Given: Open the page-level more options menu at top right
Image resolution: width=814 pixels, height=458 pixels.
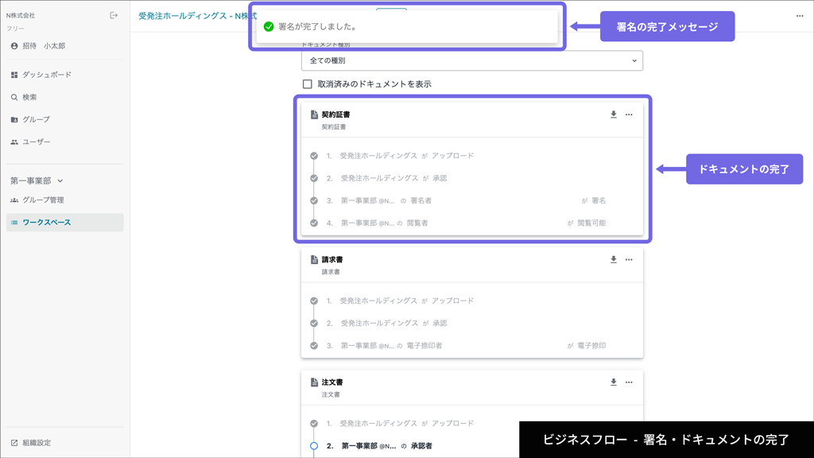Looking at the screenshot, I should [x=800, y=16].
